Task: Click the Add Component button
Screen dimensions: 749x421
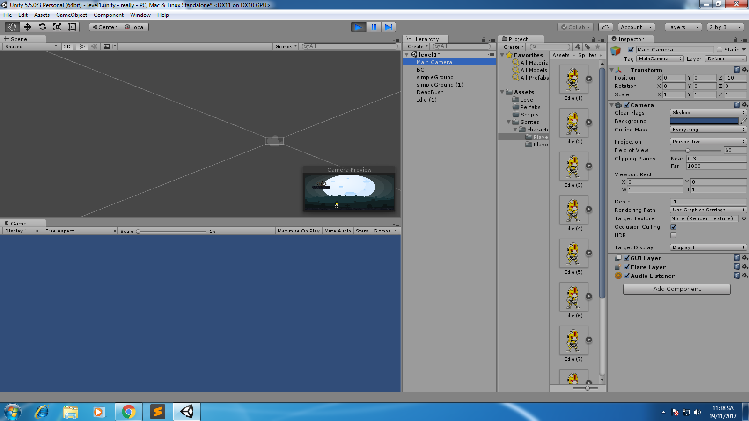Action: pyautogui.click(x=676, y=289)
